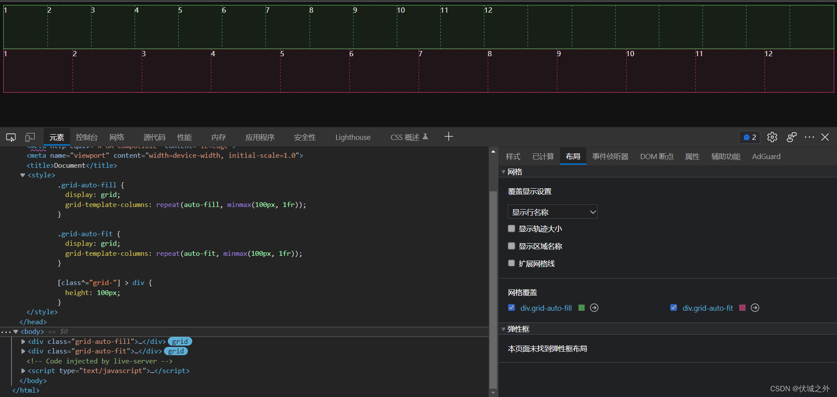837x397 pixels.
Task: Collapse the body element node
Action: pyautogui.click(x=16, y=332)
